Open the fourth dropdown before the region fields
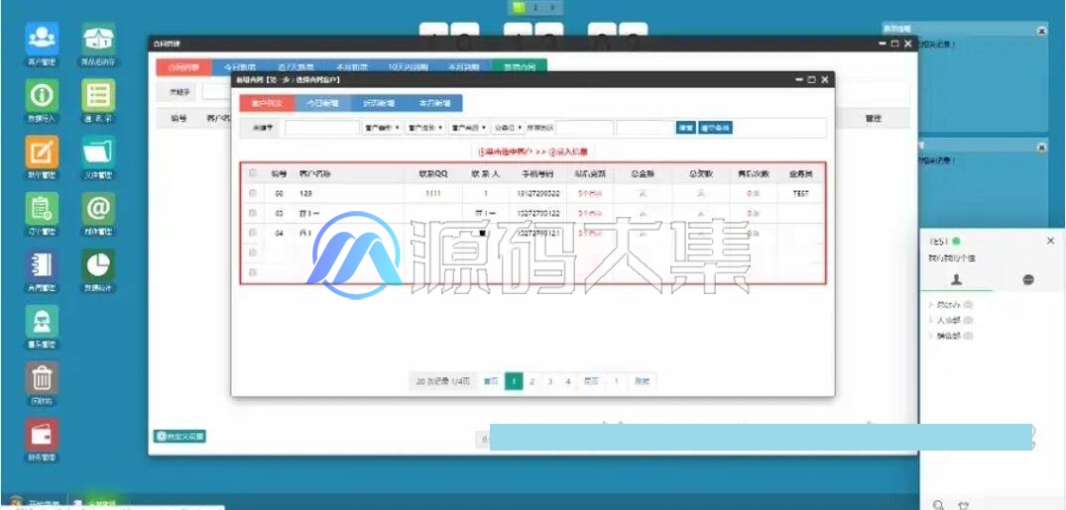This screenshot has height=510, width=1066. 508,128
